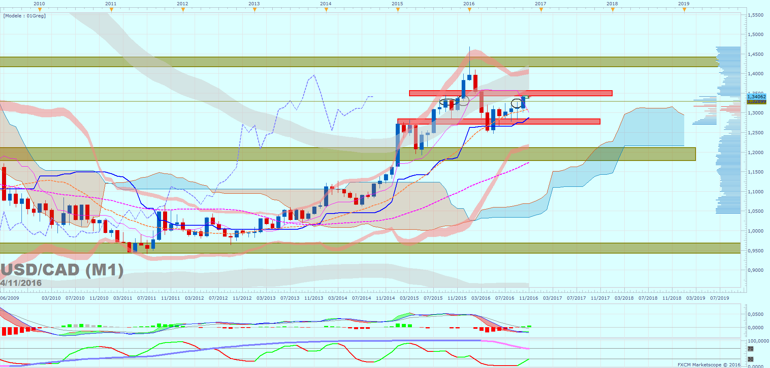The width and height of the screenshot is (770, 368).
Task: Click the orange year marker for 2018
Action: pos(613,10)
